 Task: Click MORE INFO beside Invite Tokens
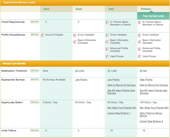click(x=35, y=130)
